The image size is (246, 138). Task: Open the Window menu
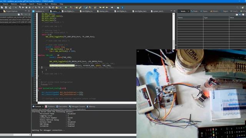(x=54, y=4)
